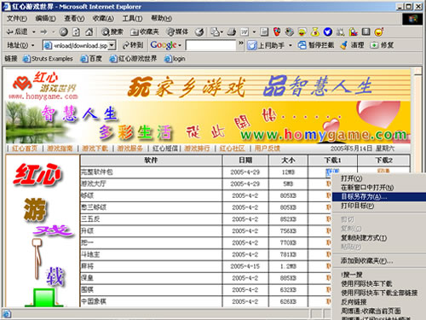Click the 清理 cleanup broom button
Image resolution: width=426 pixels, height=320 pixels.
point(352,45)
